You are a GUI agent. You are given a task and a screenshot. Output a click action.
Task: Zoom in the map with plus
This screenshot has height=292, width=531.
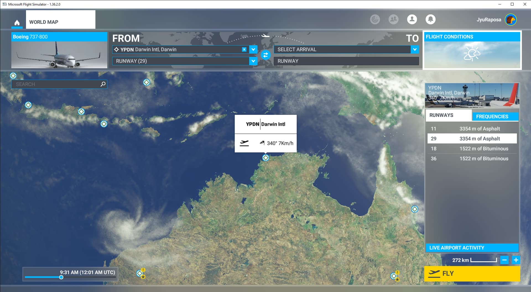click(x=516, y=260)
